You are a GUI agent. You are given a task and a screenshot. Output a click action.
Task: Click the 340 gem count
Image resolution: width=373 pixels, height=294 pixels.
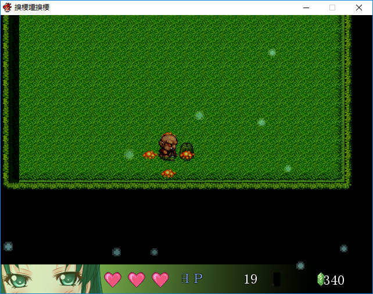click(334, 280)
